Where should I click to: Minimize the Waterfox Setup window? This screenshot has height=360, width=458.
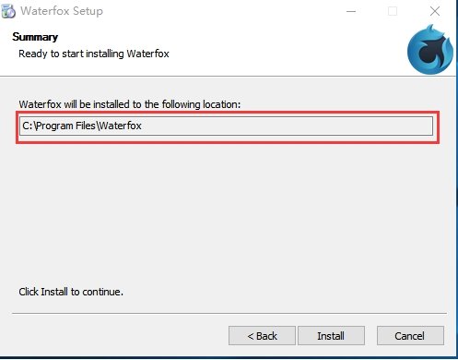pos(351,12)
